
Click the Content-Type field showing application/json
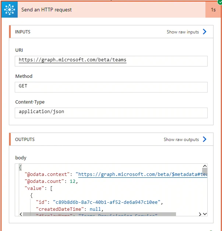(x=111, y=113)
